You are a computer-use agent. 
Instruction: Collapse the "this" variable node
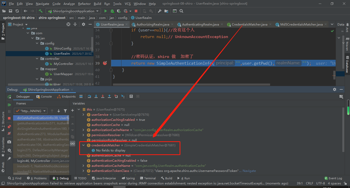pyautogui.click(x=79, y=109)
